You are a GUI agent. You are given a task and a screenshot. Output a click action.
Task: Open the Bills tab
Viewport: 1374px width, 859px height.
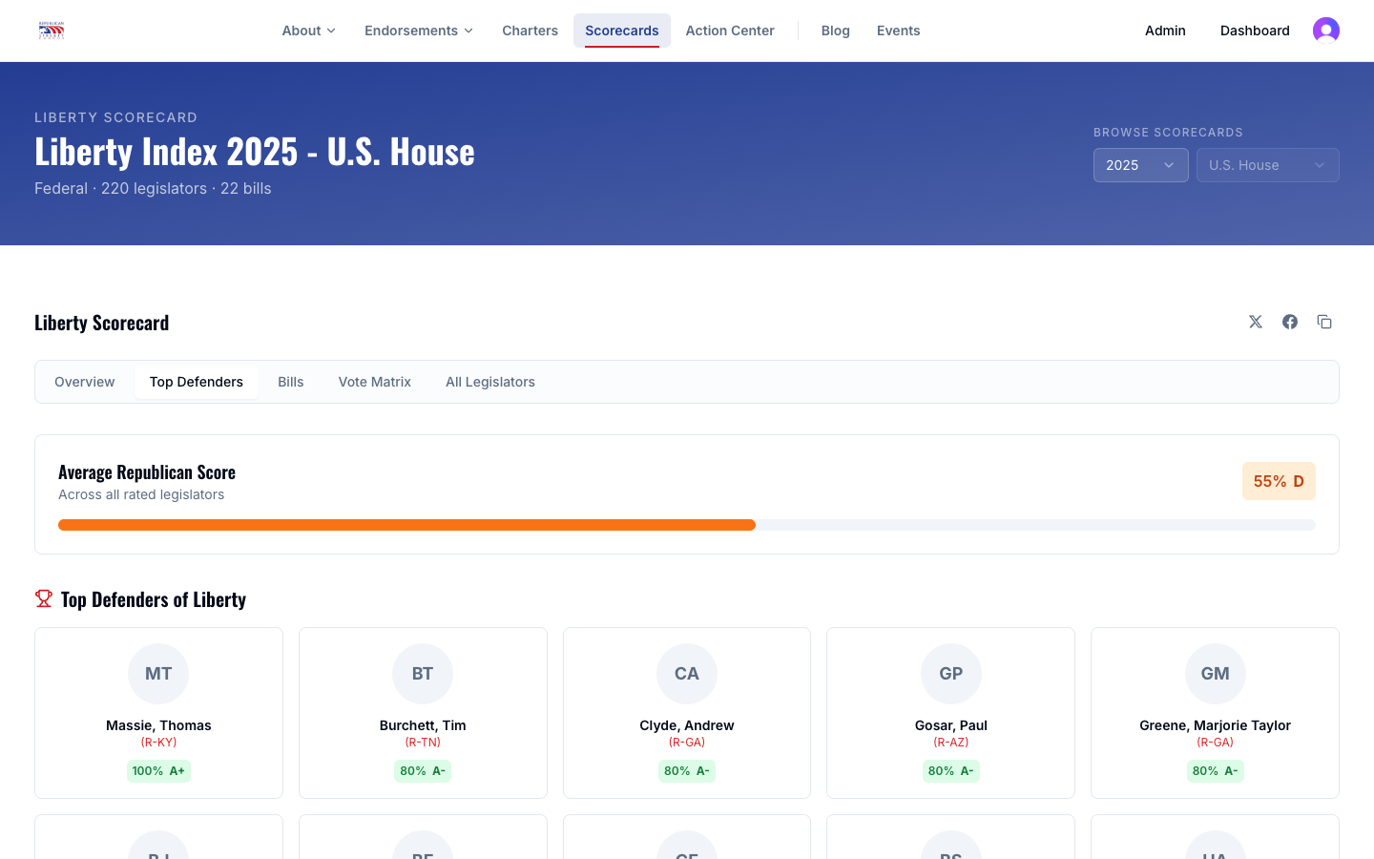pyautogui.click(x=290, y=382)
